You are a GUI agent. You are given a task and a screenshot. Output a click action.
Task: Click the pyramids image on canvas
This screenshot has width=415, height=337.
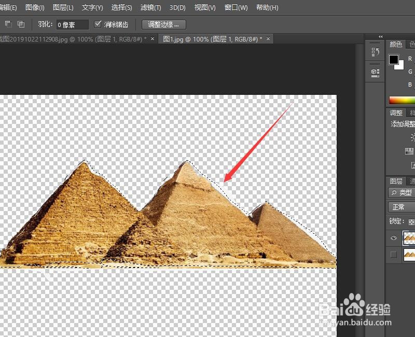click(x=168, y=214)
